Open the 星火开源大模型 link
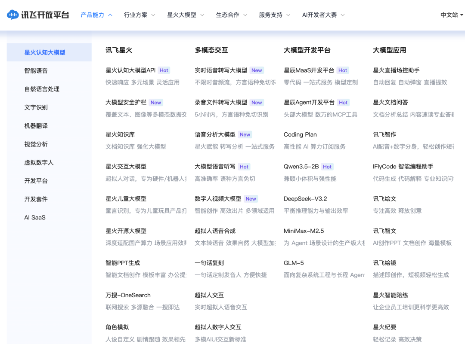This screenshot has height=344, width=465. click(x=126, y=231)
